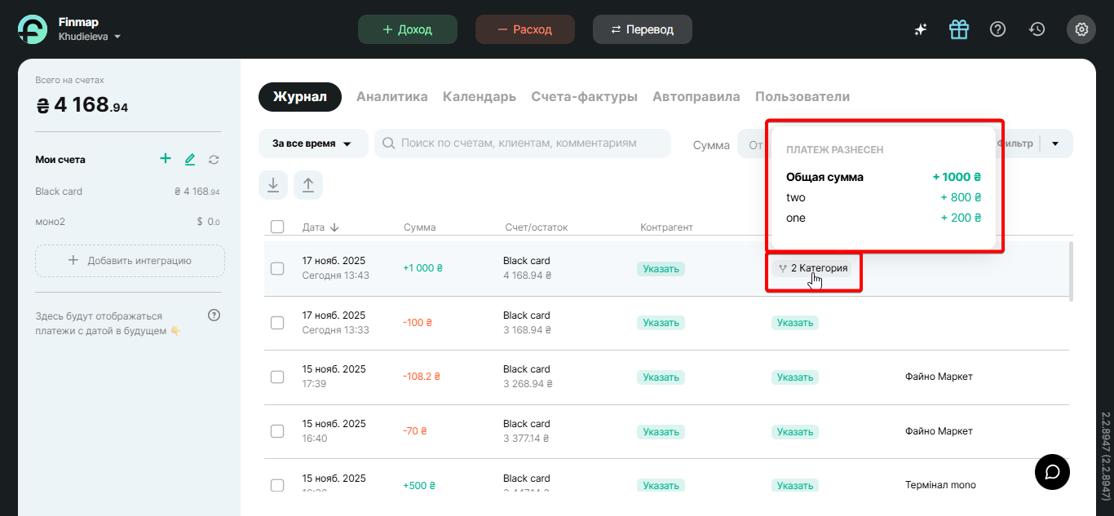The width and height of the screenshot is (1114, 516).
Task: Click the green plus to add account
Action: click(x=166, y=159)
